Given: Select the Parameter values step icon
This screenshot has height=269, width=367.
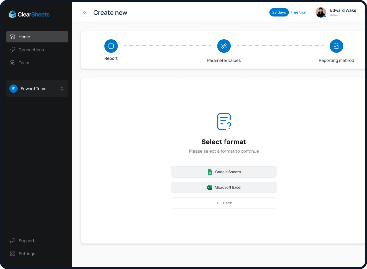Looking at the screenshot, I should (x=224, y=46).
